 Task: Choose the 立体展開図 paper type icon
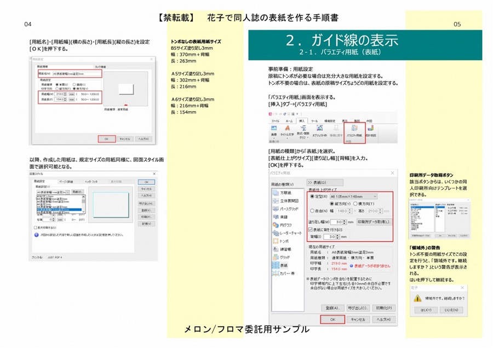[x=276, y=201]
